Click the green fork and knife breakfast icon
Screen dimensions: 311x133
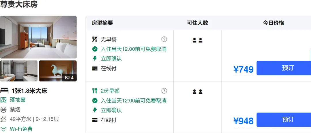point(95,91)
